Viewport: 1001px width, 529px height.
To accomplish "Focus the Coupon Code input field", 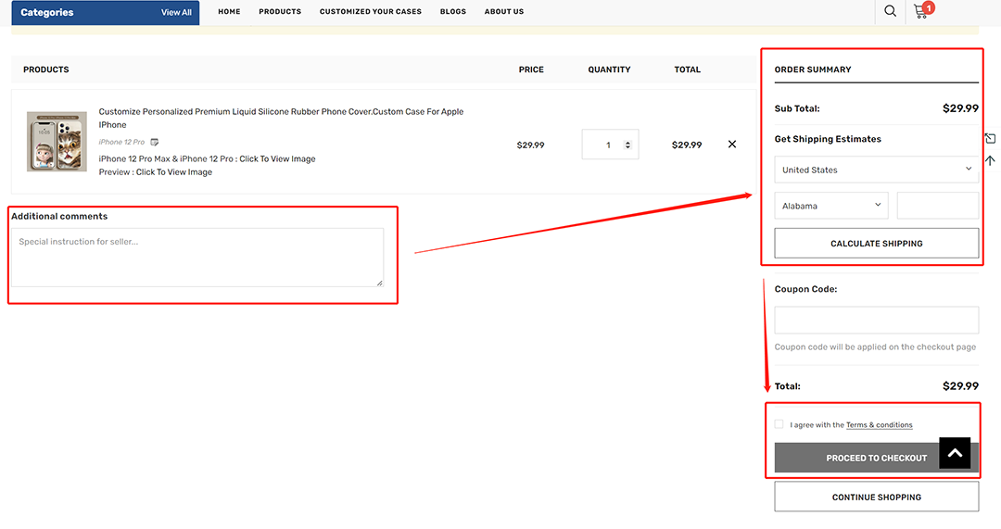I will (876, 320).
